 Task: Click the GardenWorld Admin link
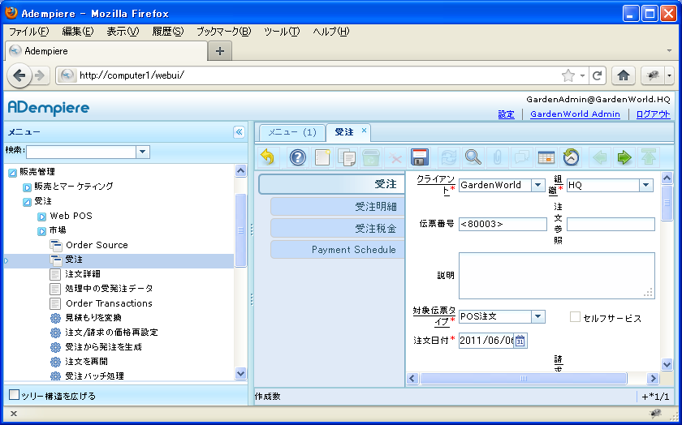(575, 114)
